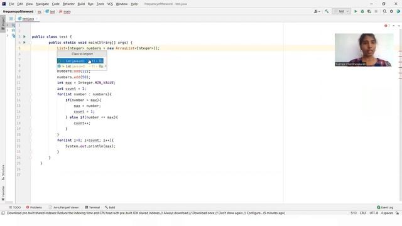
Task: Toggle the Project tool window tab
Action: pos(3,24)
